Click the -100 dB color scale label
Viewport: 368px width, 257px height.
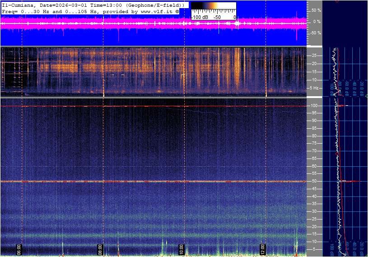(x=199, y=17)
